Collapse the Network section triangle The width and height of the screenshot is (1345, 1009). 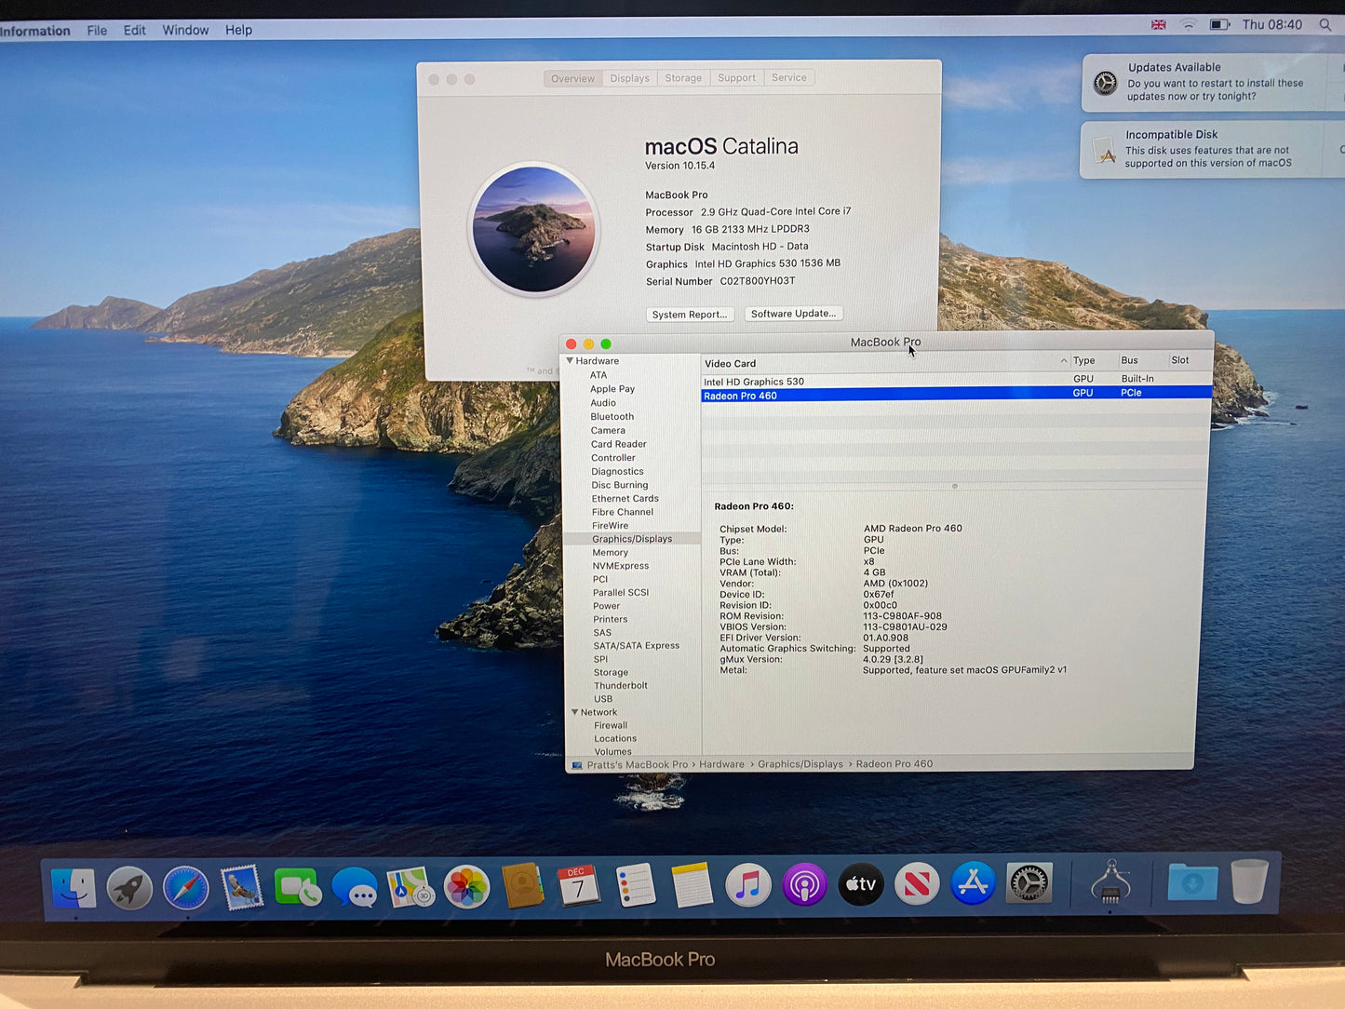pyautogui.click(x=574, y=712)
